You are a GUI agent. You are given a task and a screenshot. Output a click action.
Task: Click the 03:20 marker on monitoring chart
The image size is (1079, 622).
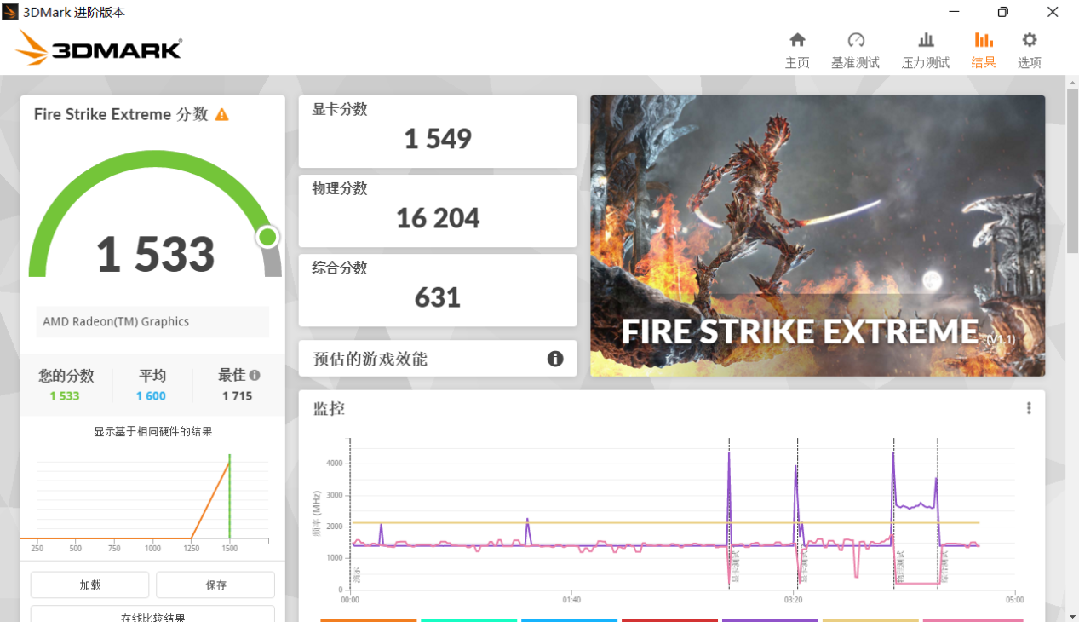click(793, 600)
